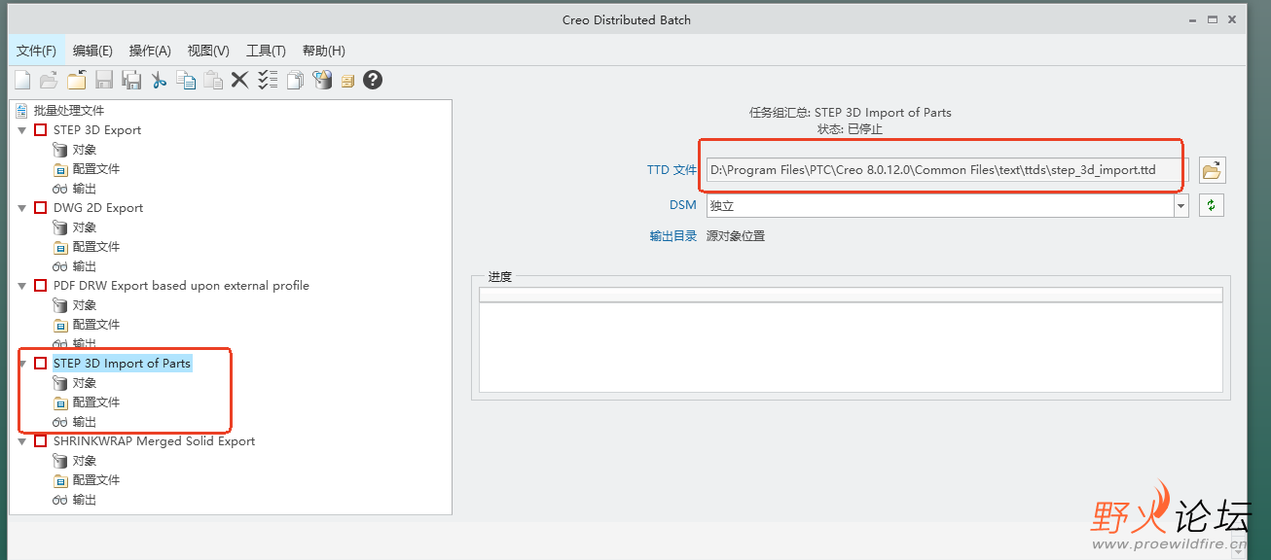Click the bucket with shapes toolbar icon
This screenshot has height=560, width=1271.
pos(322,80)
